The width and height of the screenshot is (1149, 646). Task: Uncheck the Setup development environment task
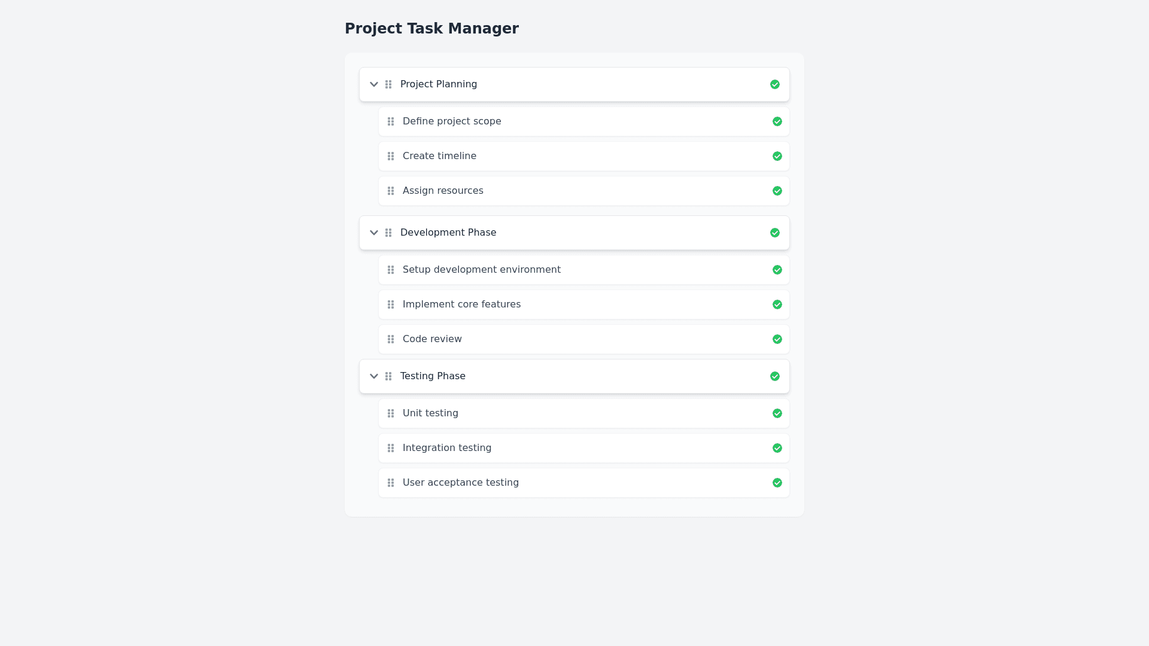[777, 270]
